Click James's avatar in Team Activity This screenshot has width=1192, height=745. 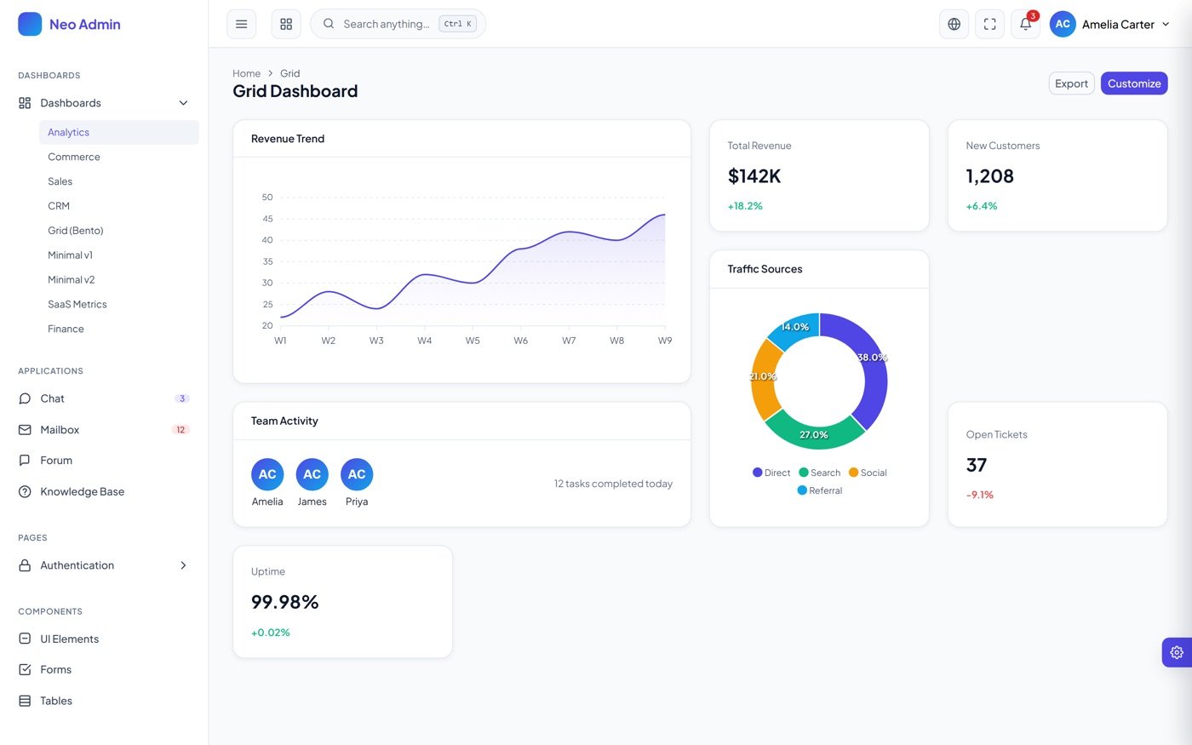[312, 474]
